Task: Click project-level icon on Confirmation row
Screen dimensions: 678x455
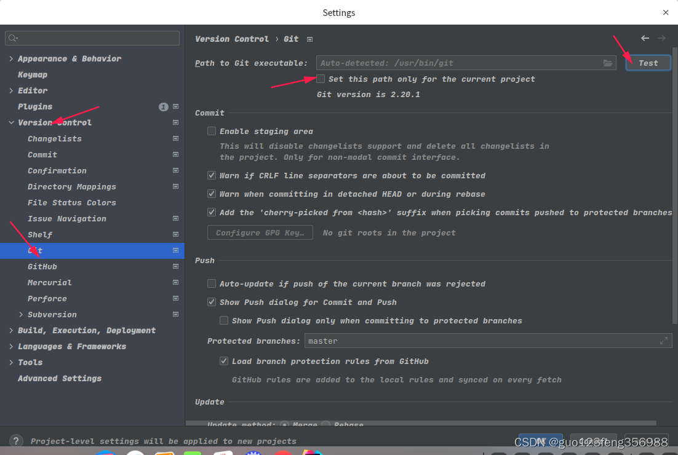Action: [175, 170]
